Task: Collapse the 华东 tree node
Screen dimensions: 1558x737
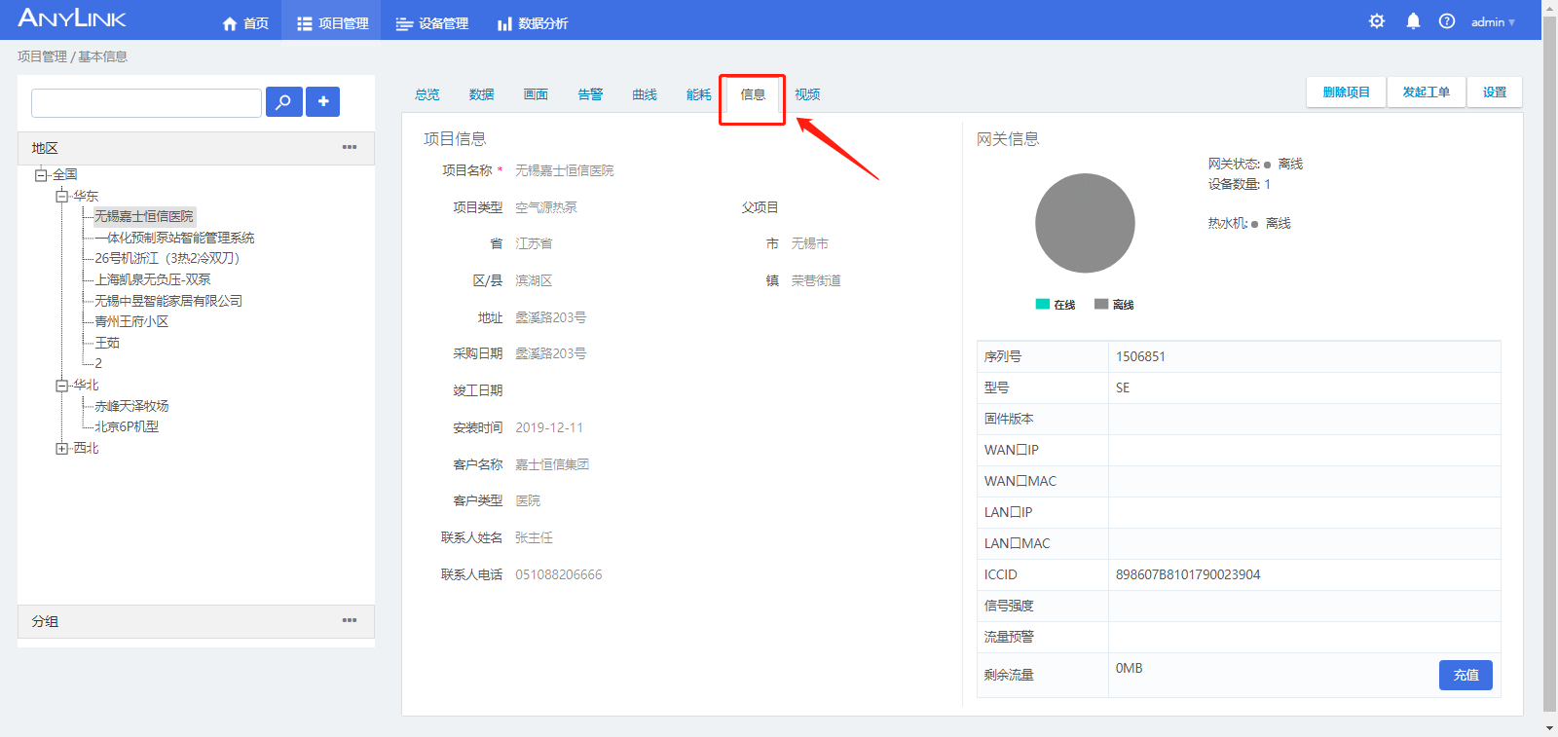Action: 61,196
